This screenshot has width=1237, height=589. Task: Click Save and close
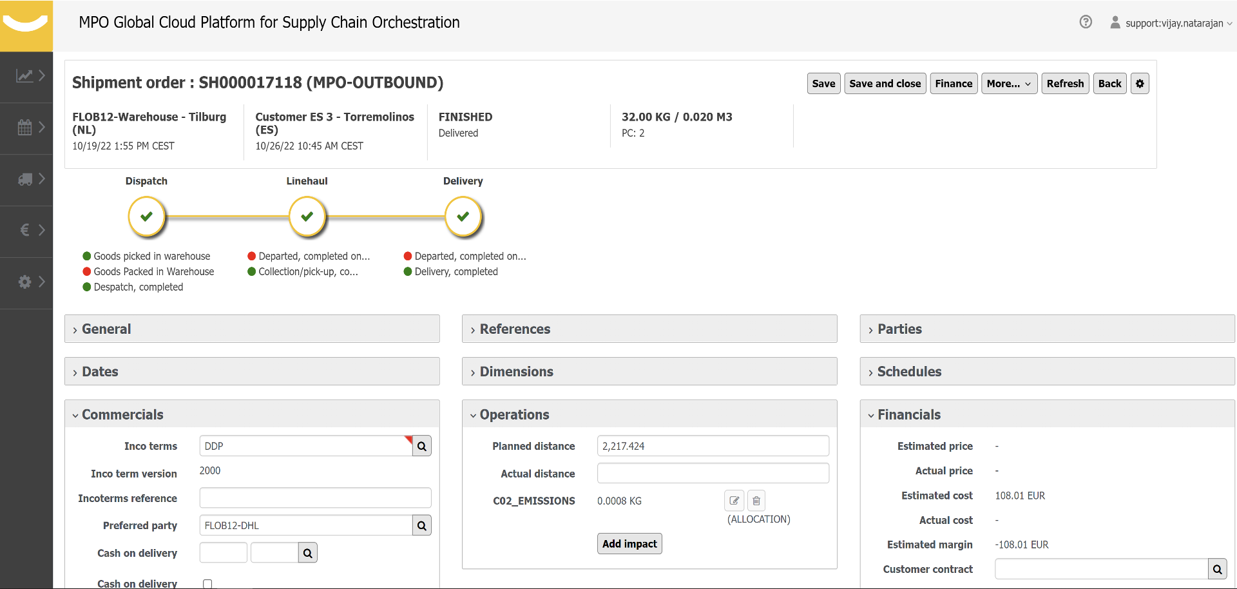[885, 84]
